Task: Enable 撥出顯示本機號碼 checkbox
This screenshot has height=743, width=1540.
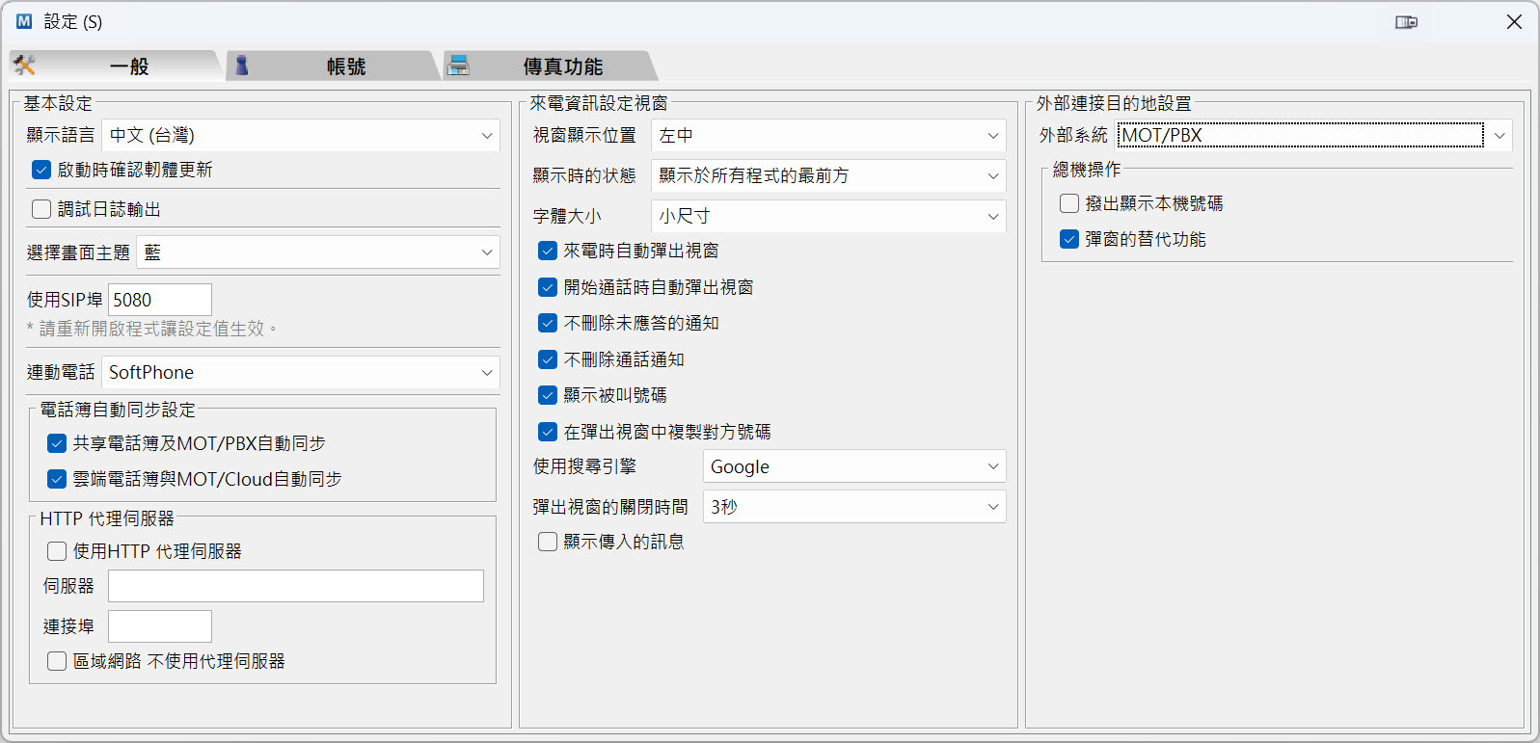Action: (1069, 203)
